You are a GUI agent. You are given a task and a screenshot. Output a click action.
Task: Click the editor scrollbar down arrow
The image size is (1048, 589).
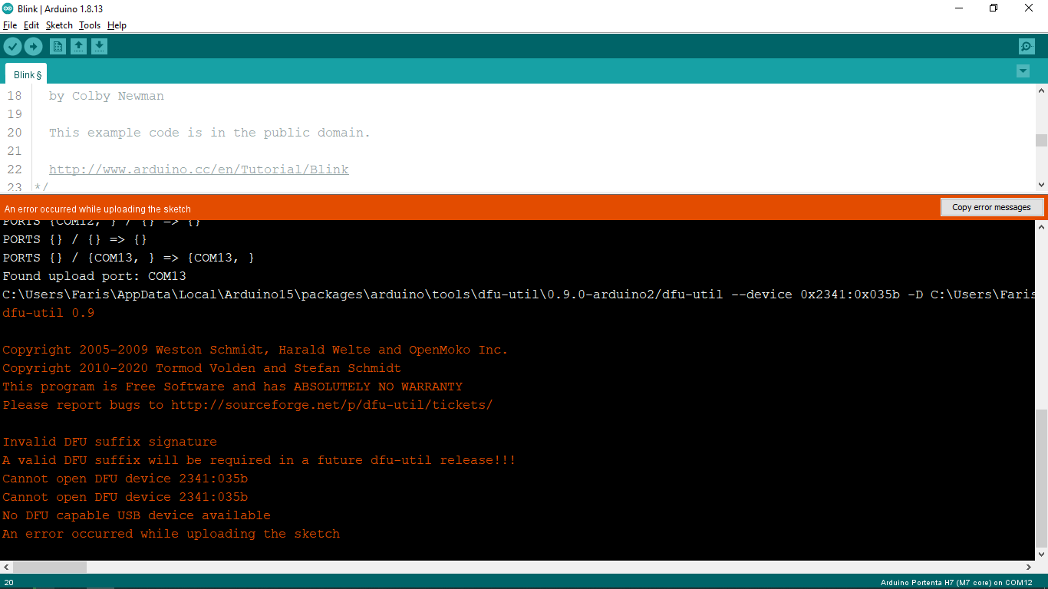[1041, 185]
